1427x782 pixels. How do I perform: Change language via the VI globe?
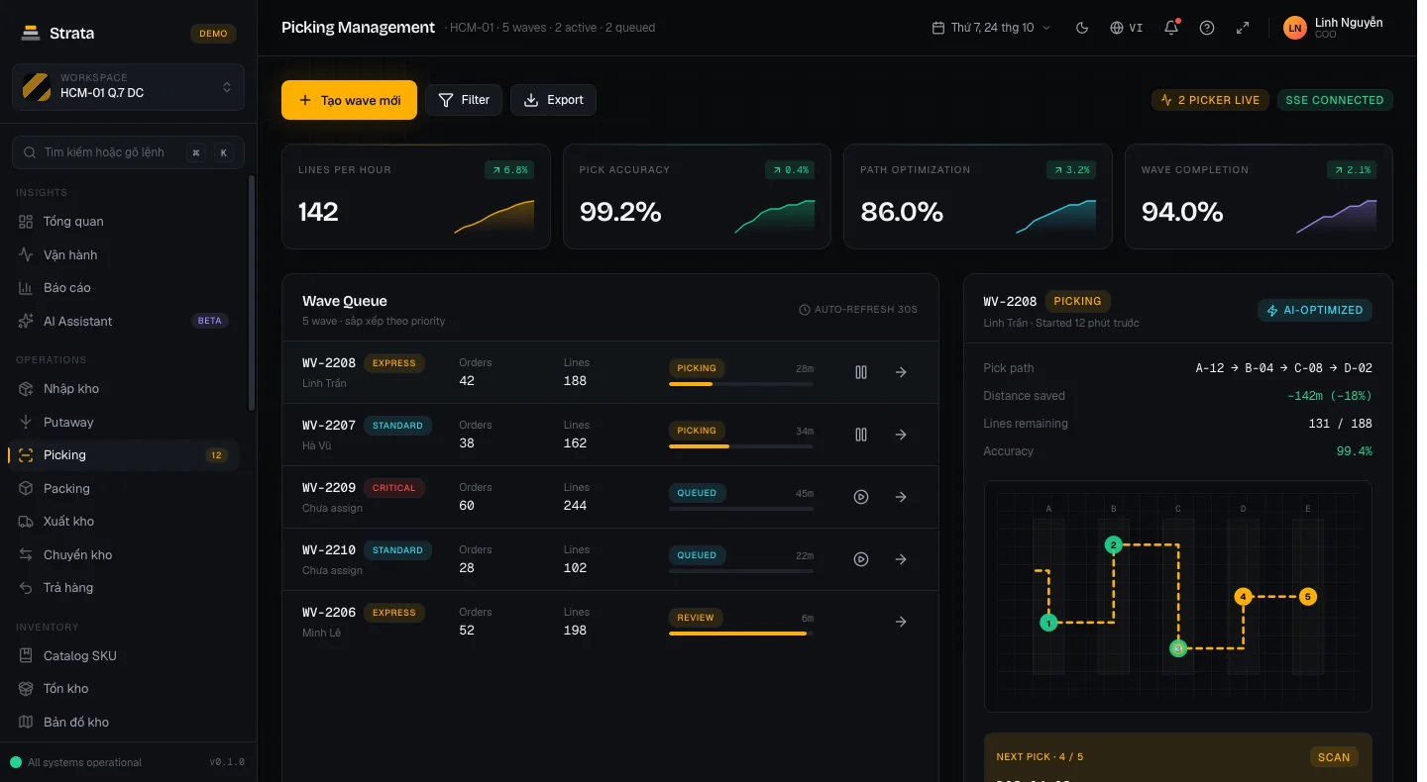[1127, 28]
